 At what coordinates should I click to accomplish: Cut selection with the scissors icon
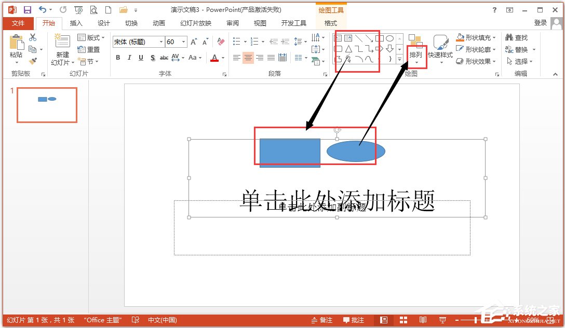[x=33, y=37]
